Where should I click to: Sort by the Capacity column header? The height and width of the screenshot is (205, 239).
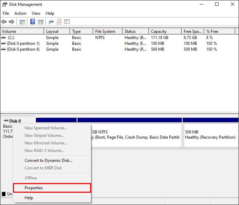(x=159, y=31)
